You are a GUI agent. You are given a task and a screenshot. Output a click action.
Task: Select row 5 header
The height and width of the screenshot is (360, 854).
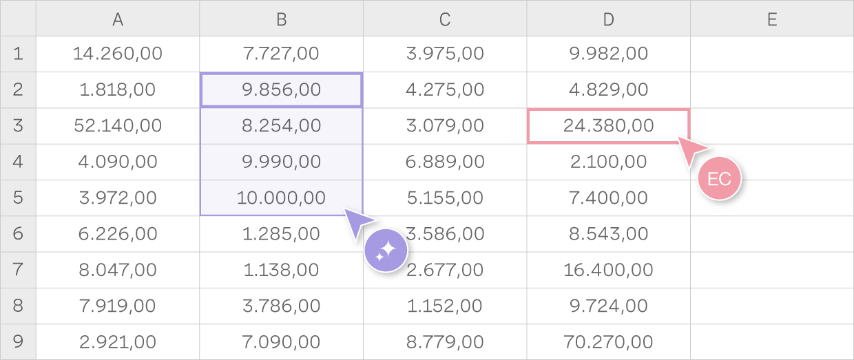coord(18,198)
